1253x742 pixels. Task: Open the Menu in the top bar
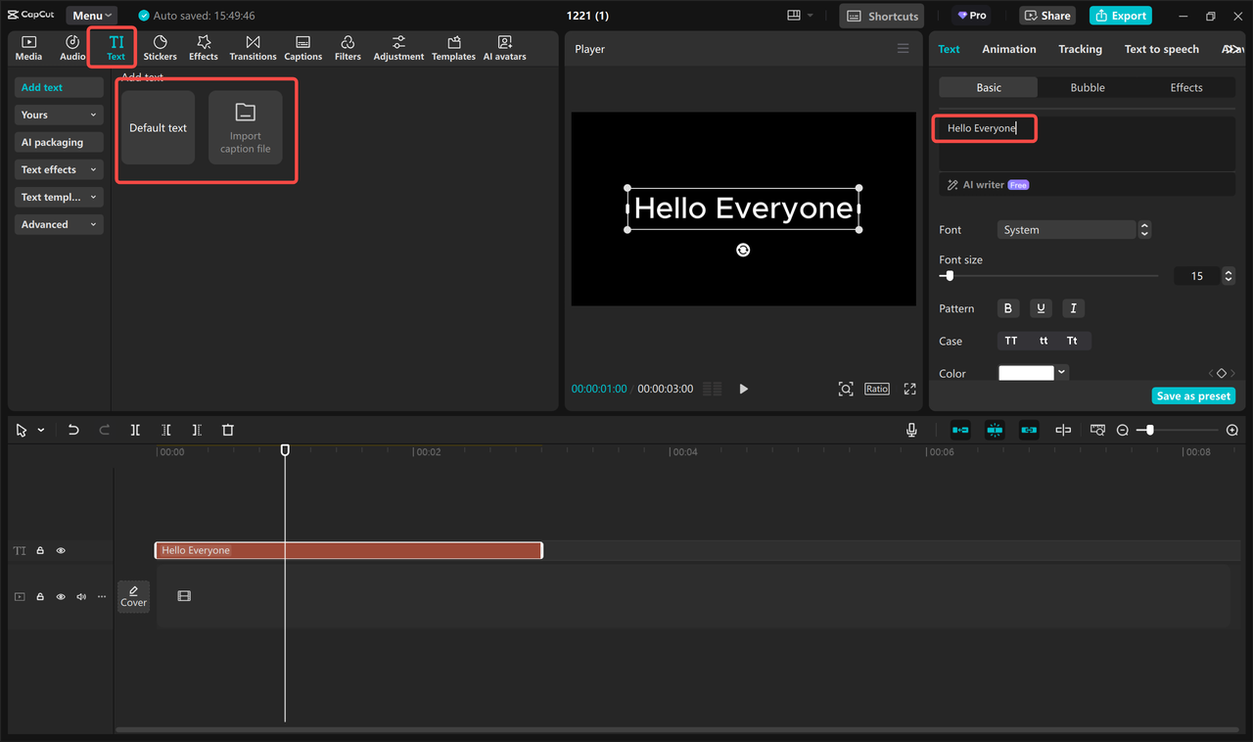click(x=91, y=15)
